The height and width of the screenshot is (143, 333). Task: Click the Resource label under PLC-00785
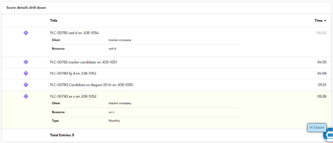pyautogui.click(x=58, y=49)
